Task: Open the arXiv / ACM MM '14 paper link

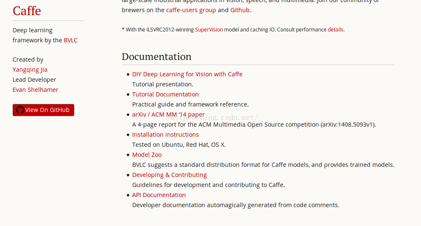Action: [168, 114]
